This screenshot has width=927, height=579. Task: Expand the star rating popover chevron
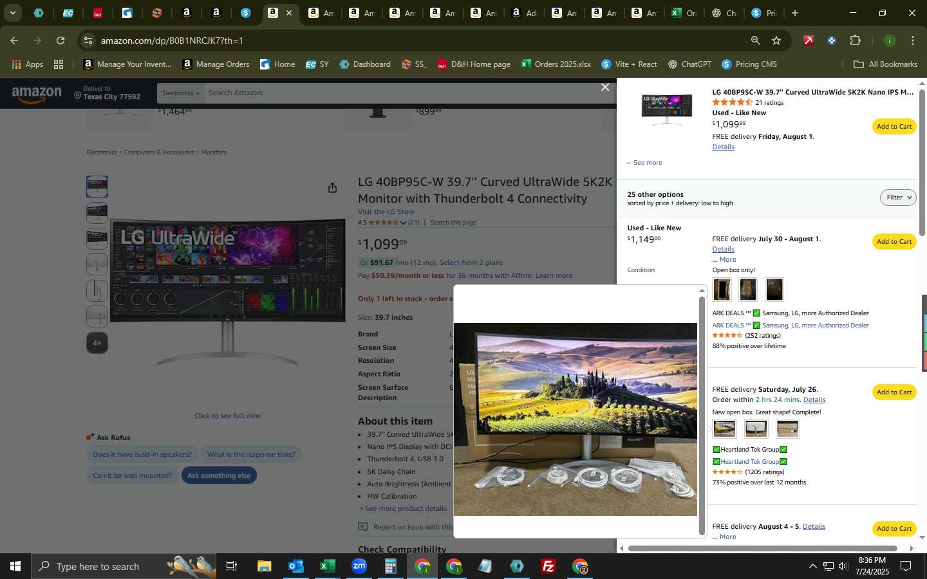tap(403, 223)
